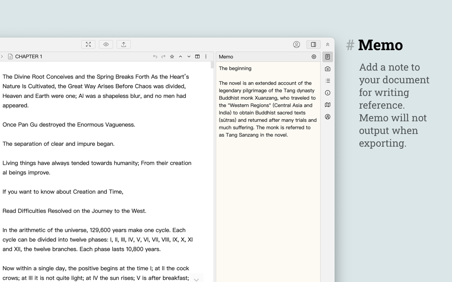Image resolution: width=452 pixels, height=282 pixels.
Task: Click line 'The separation of clear and impure began.'
Action: point(58,144)
